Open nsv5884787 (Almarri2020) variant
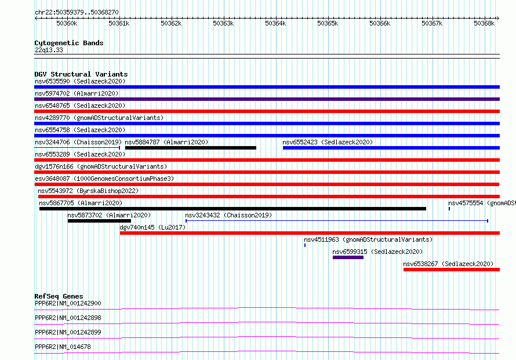 166,142
